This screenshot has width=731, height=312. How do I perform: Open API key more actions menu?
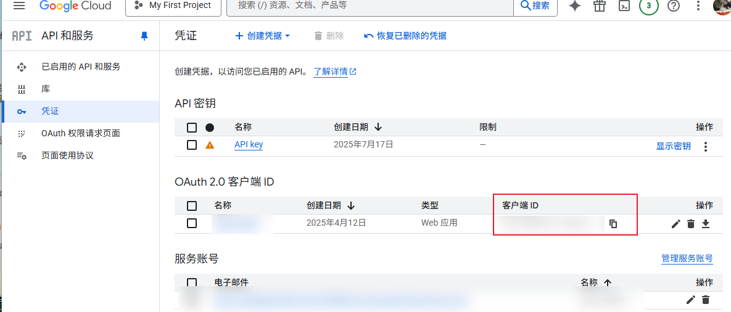706,147
